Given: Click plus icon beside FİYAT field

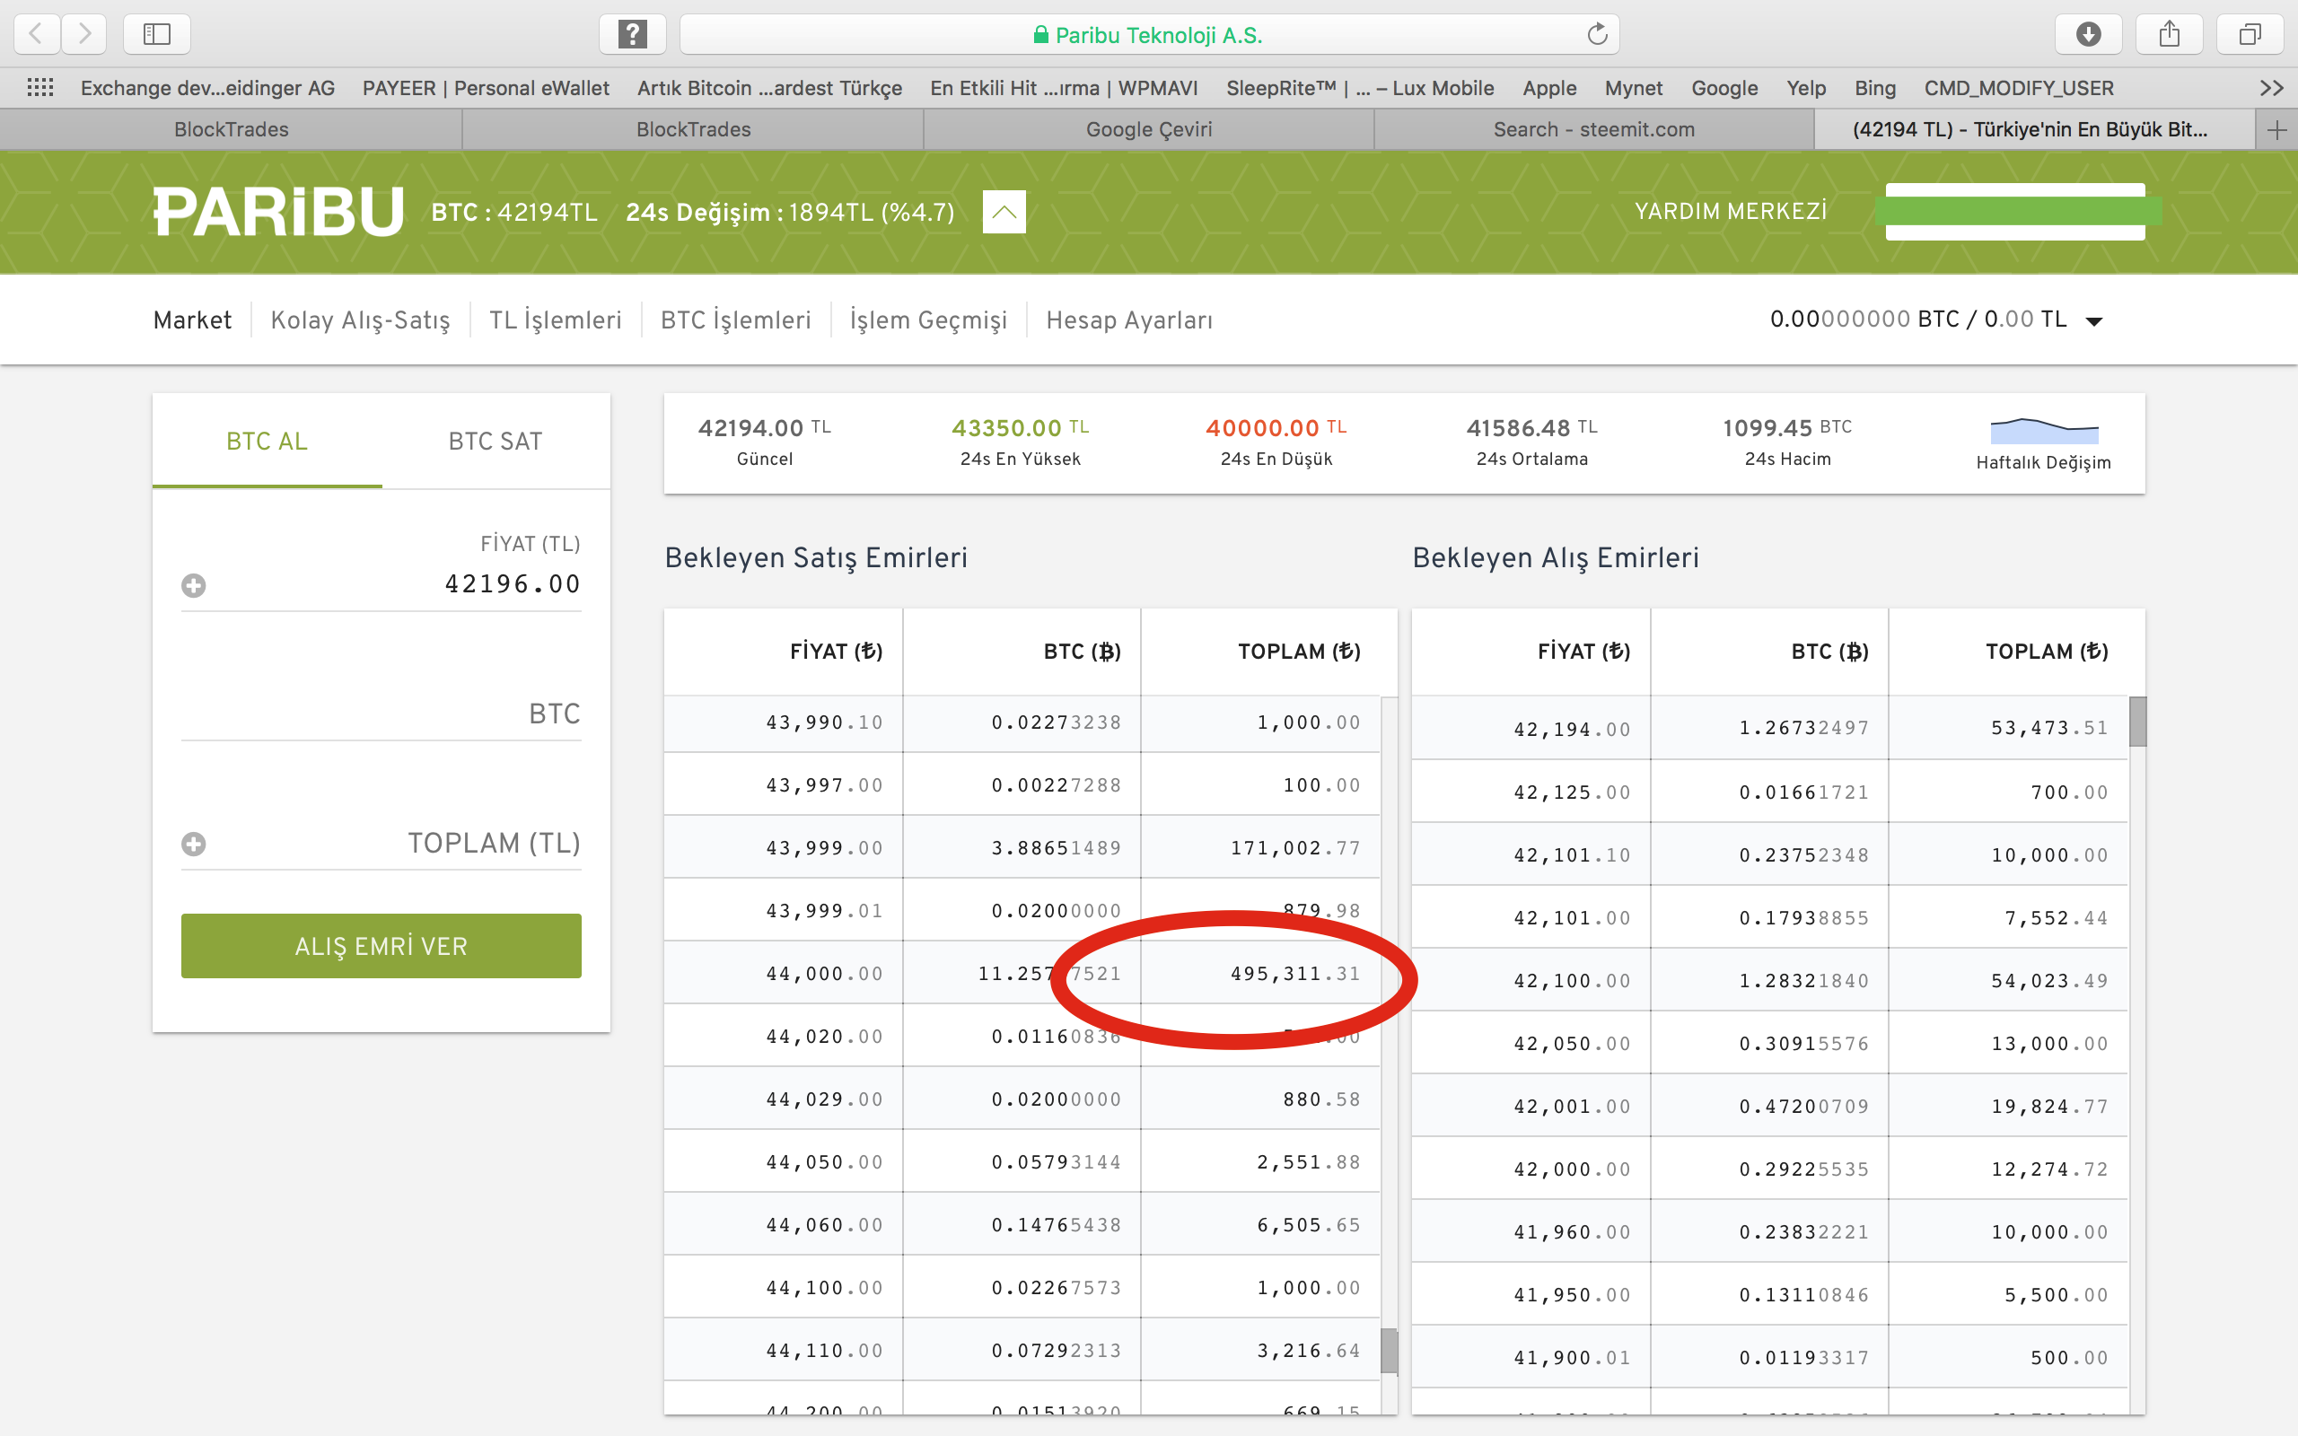Looking at the screenshot, I should 194,585.
